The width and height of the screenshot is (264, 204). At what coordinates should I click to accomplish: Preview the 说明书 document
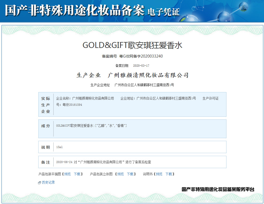(159, 174)
